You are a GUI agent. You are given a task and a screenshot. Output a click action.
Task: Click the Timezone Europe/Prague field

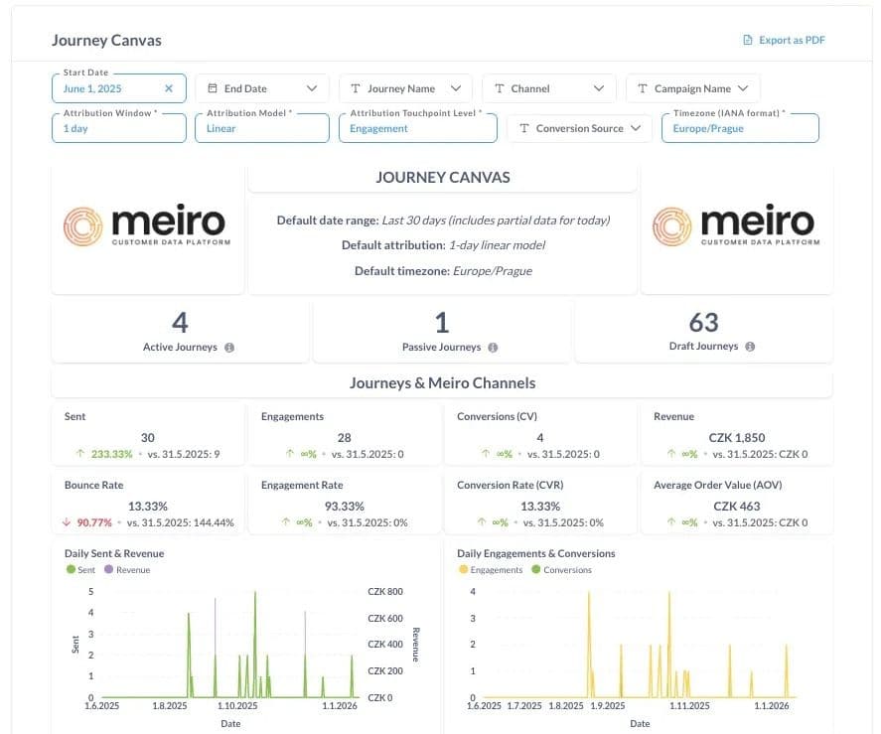point(740,128)
